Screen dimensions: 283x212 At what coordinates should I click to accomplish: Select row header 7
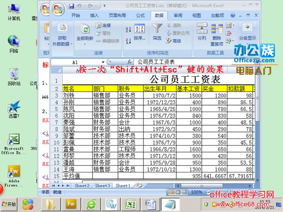coord(57,122)
